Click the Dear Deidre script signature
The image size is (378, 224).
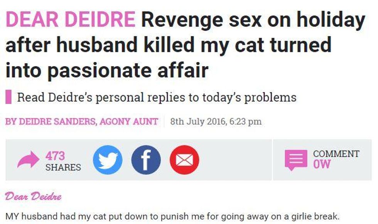33,196
